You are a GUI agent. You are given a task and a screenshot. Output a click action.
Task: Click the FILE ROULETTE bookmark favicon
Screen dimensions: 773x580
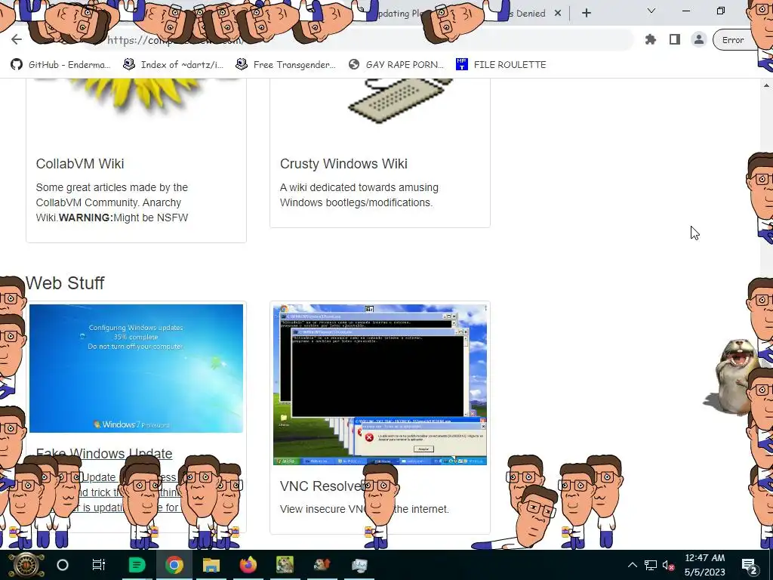click(x=461, y=64)
